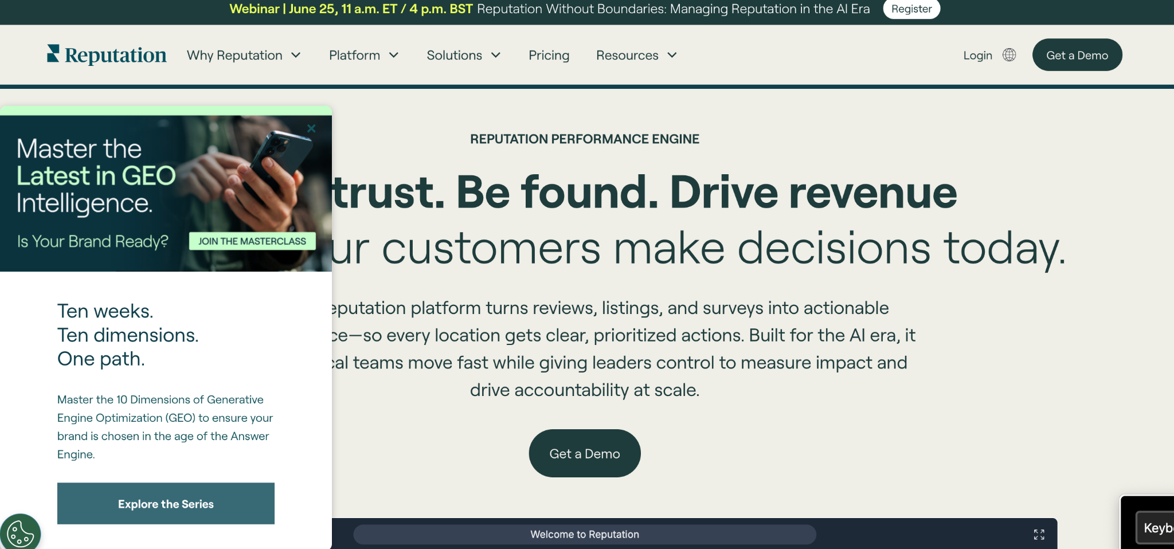Screen dimensions: 1174x549
Task: Expand the video to fullscreen
Action: (1039, 535)
